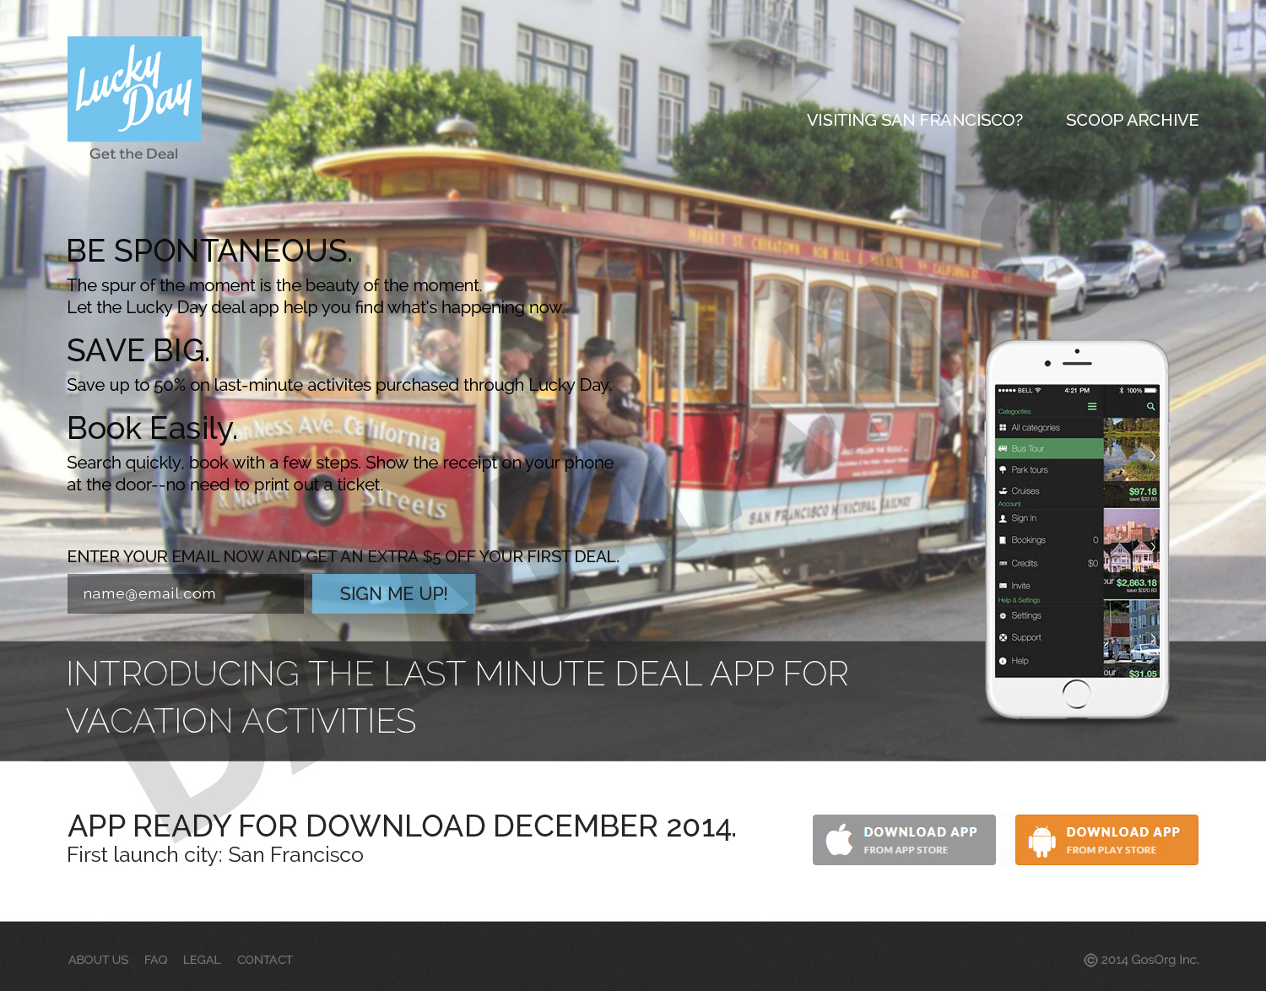Open the Visiting San Francisco? page
The image size is (1266, 991).
coord(914,120)
